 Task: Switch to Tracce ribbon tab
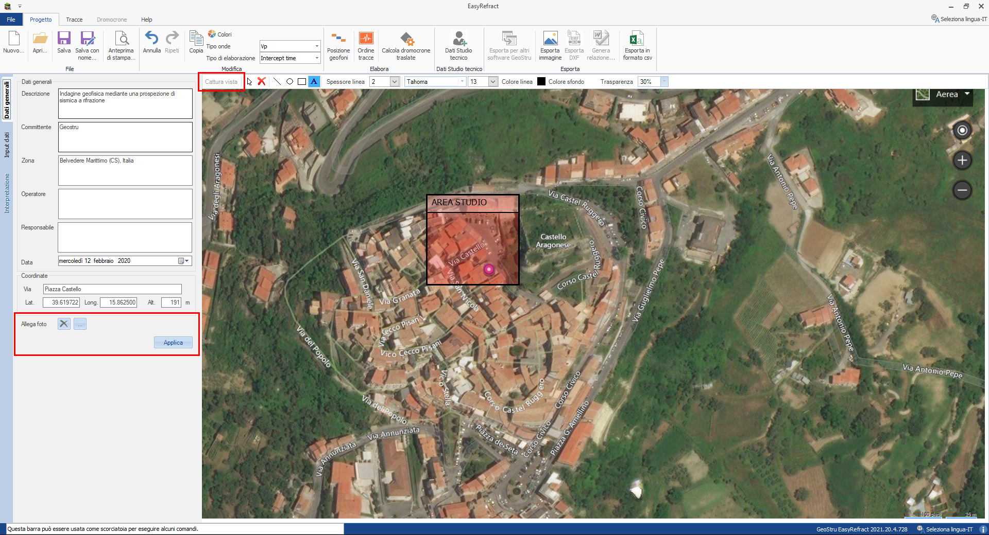coord(74,20)
